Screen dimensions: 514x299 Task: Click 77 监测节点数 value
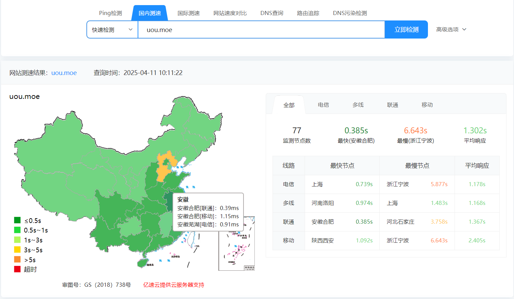tap(297, 131)
